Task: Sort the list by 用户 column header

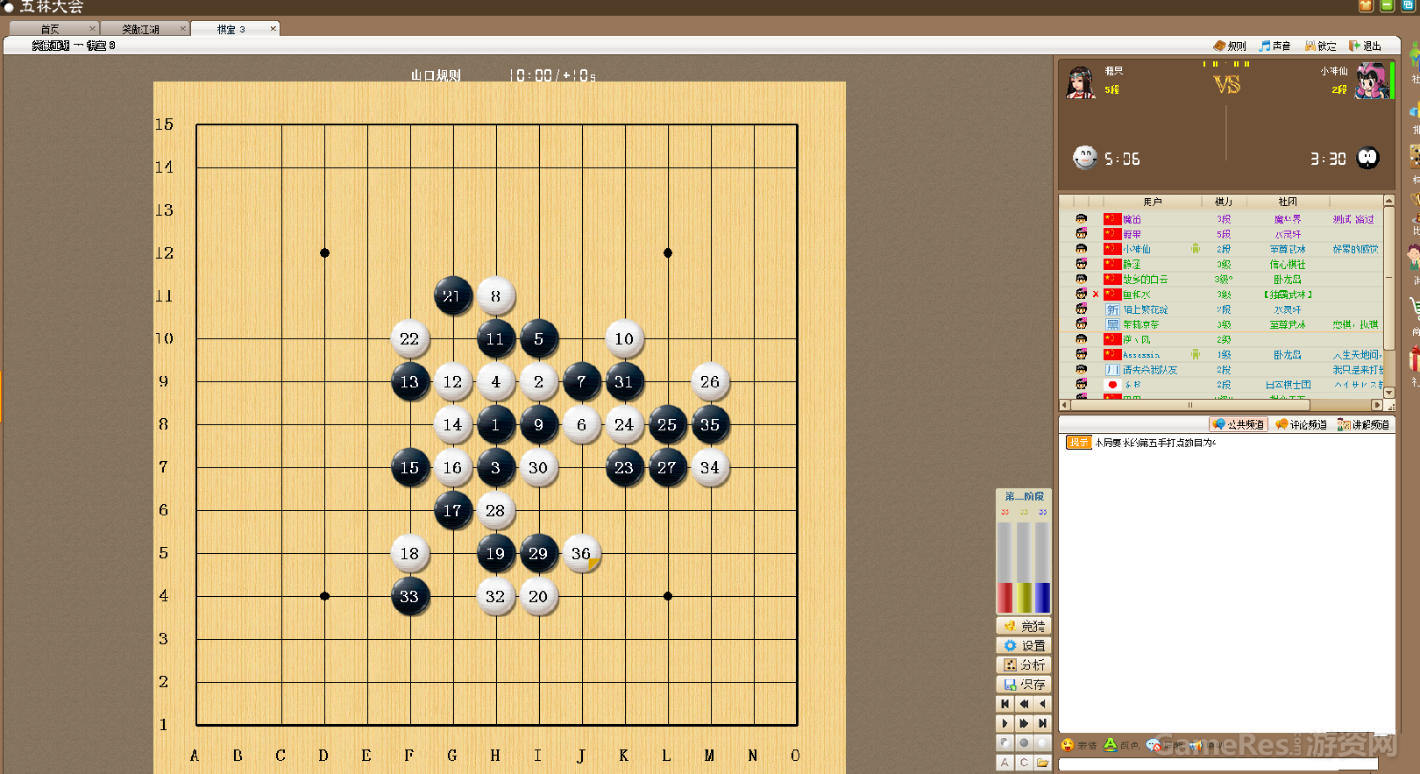Action: click(1153, 202)
